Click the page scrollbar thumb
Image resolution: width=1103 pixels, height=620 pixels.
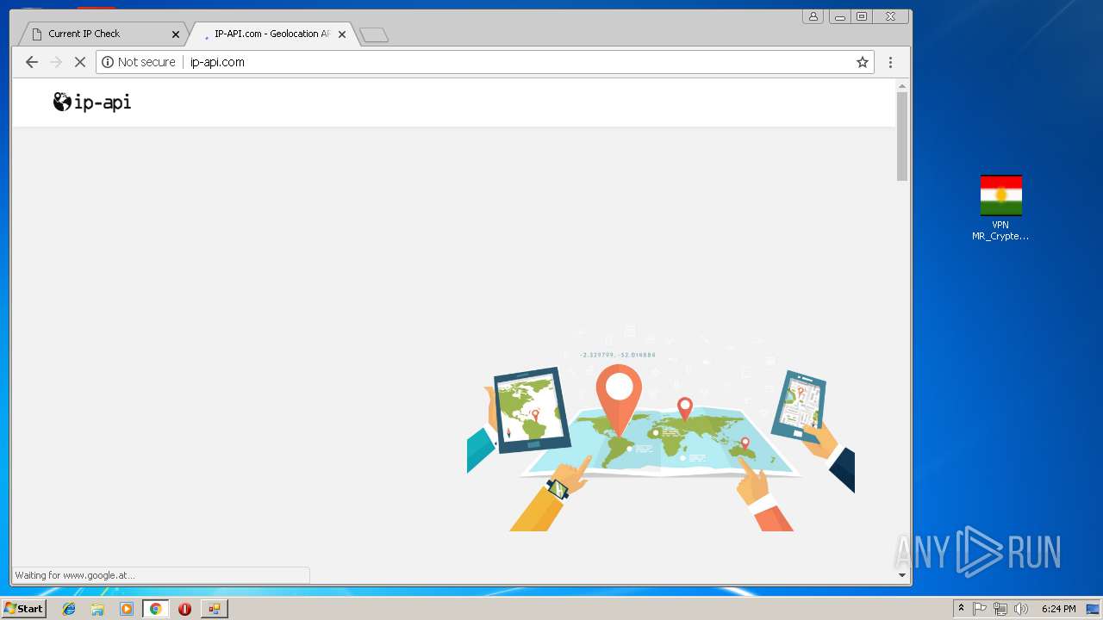(x=902, y=136)
